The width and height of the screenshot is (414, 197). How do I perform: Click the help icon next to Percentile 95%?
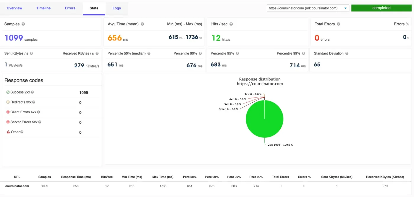point(237,54)
